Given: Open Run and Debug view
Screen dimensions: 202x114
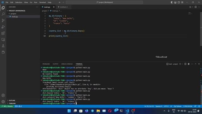Looking at the screenshot, I should tap(3, 27).
